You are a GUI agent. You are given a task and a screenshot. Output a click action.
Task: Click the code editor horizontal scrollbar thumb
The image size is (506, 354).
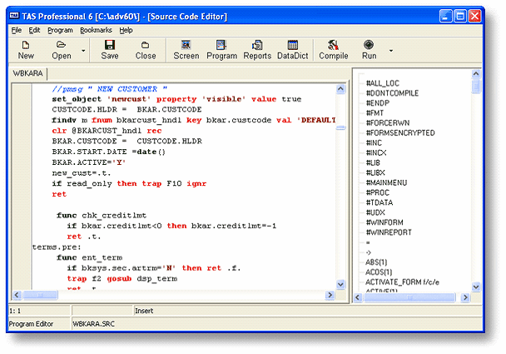40,295
